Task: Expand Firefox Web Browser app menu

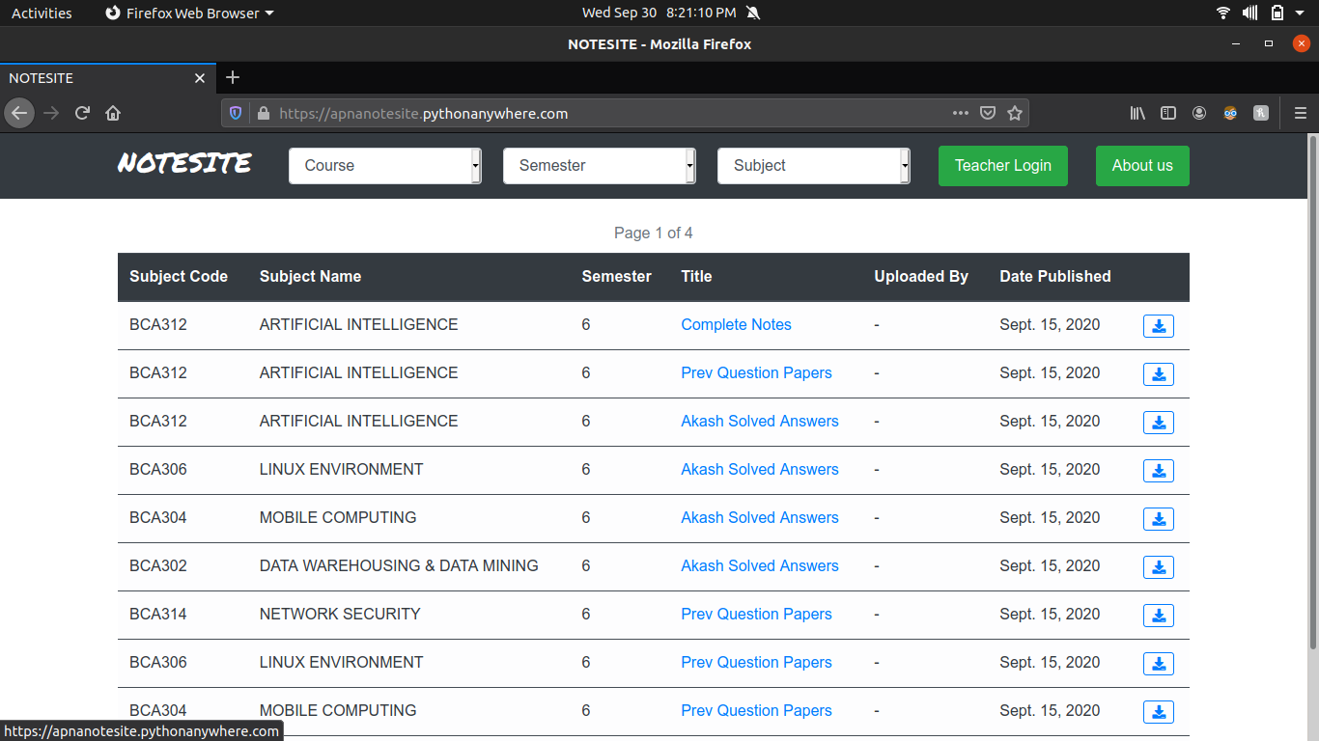Action: 189,13
